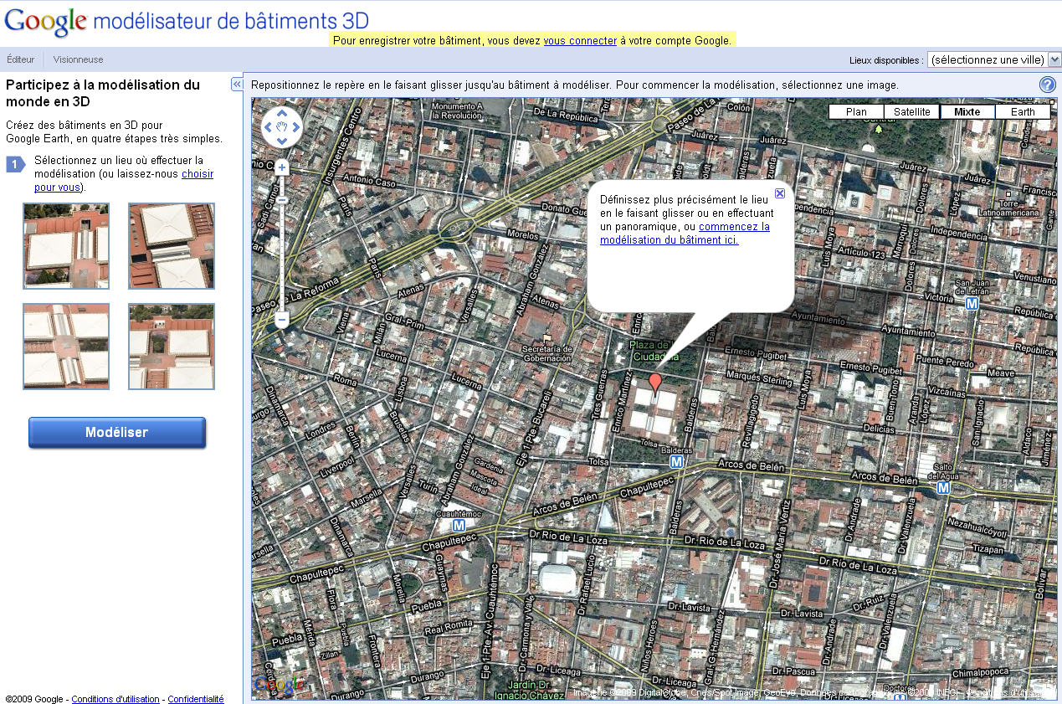Click the Cuauhtémoc metro station icon
Viewport: 1062px width, 704px height.
459,525
